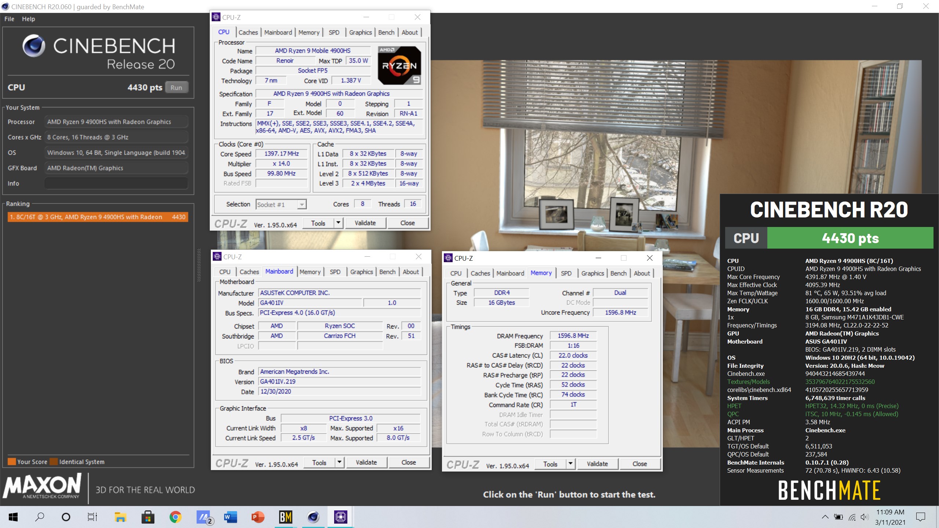The height and width of the screenshot is (528, 939).
Task: Switch to BenchMate taskbar icon
Action: [x=285, y=517]
